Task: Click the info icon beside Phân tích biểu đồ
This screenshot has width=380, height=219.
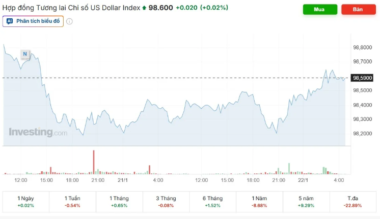Action: 69,21
